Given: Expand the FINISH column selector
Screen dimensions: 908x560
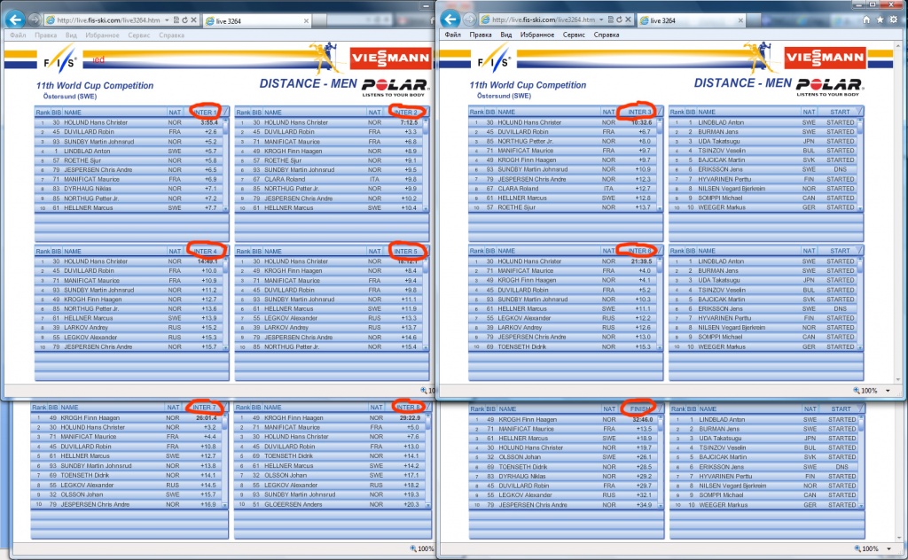Looking at the screenshot, I should tap(661, 408).
